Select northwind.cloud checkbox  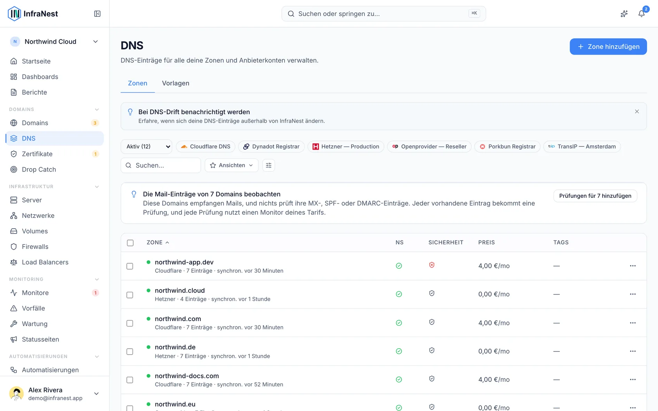coord(130,295)
